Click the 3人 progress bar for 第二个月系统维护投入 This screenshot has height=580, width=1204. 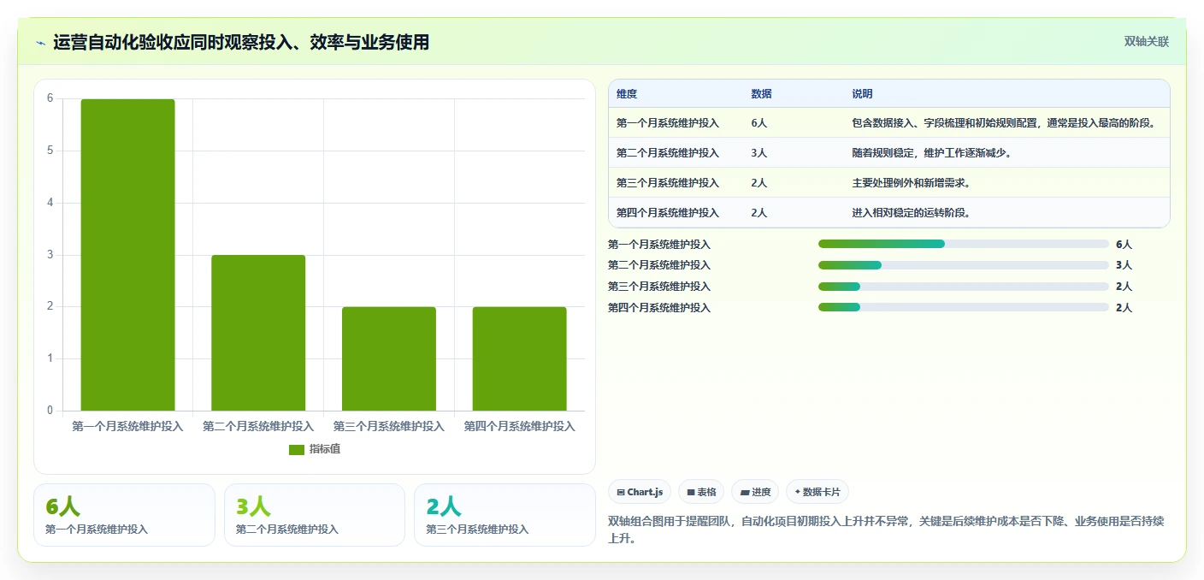[x=964, y=265]
